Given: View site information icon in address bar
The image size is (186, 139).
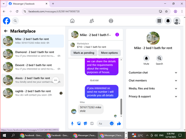Looking at the screenshot, I should pyautogui.click(x=25, y=11).
